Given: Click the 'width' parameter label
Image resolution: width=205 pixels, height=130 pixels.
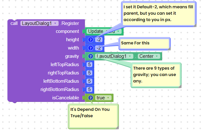Looking at the screenshot, I should point(73,48).
